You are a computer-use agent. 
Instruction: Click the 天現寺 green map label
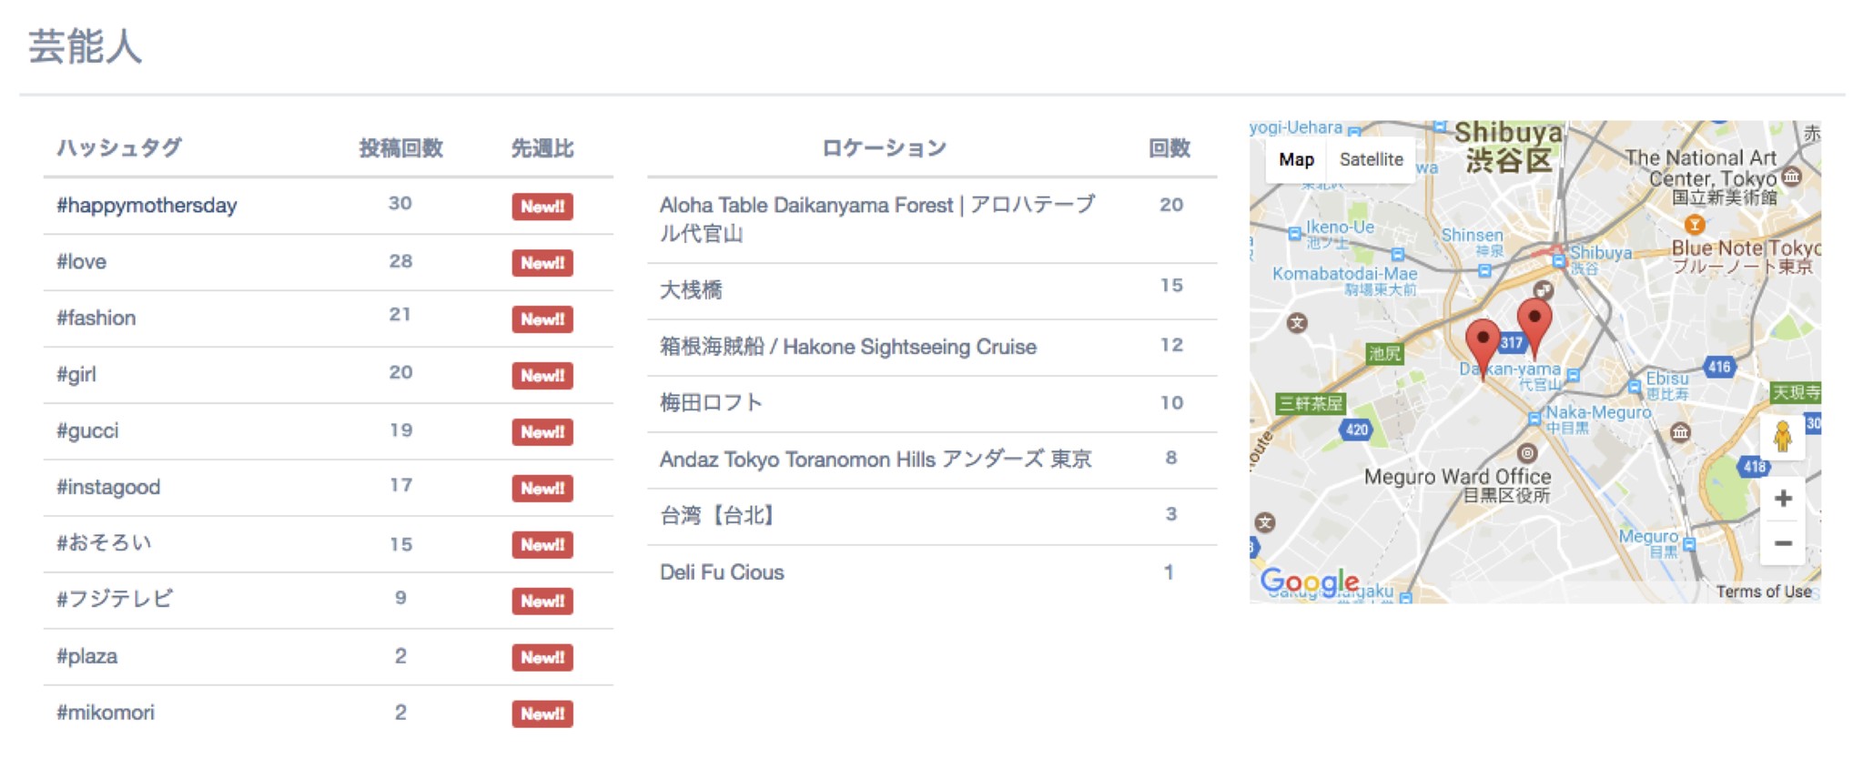click(x=1796, y=392)
